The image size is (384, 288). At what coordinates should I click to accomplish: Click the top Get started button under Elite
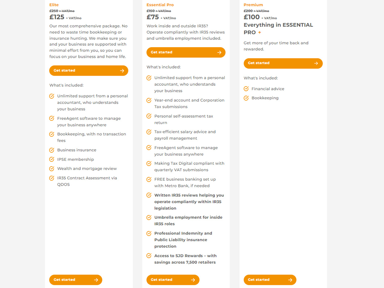pyautogui.click(x=89, y=71)
